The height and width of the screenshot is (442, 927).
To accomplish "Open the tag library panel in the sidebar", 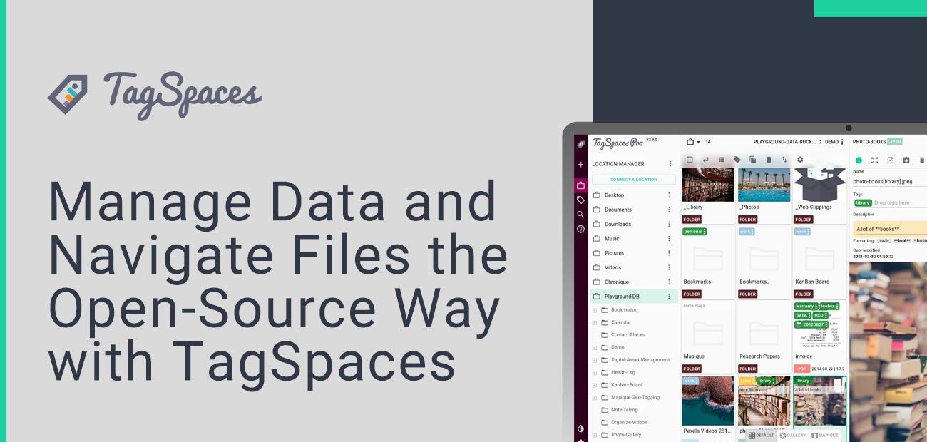I will [x=579, y=199].
